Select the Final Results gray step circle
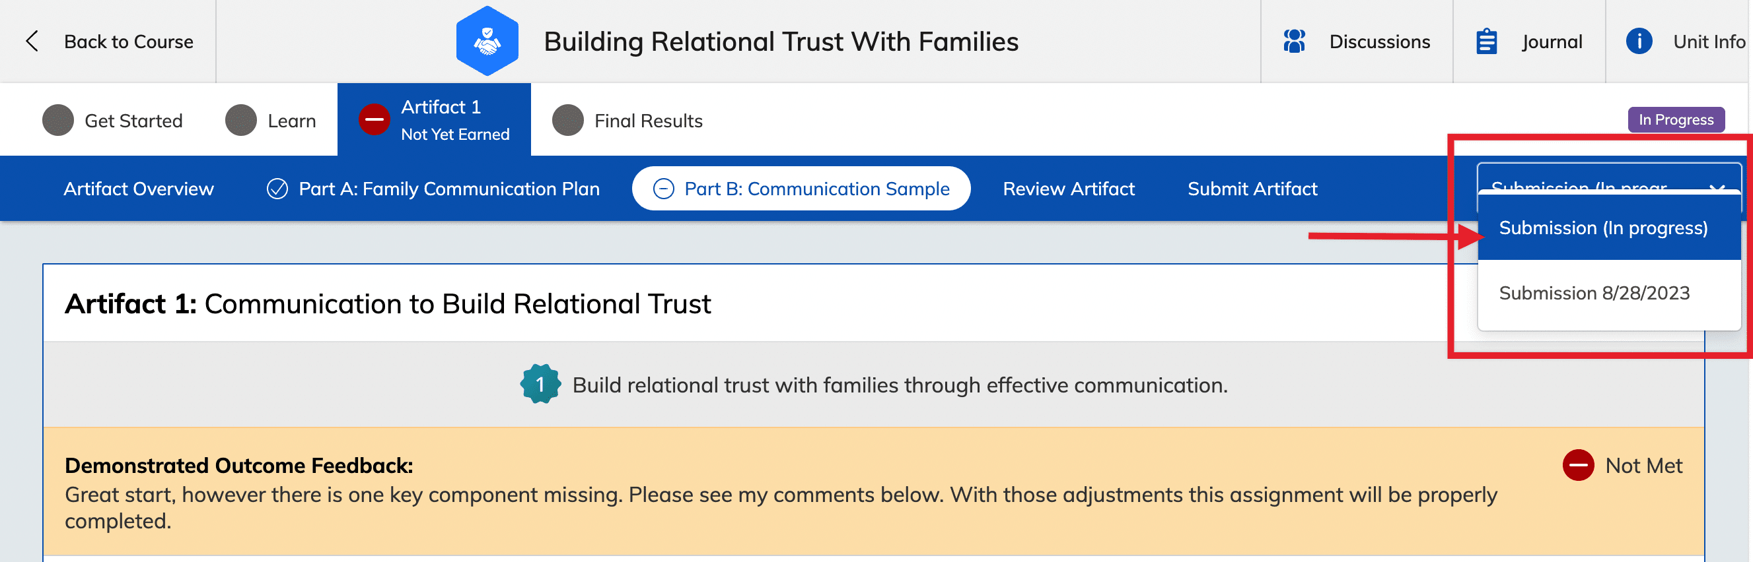Screen dimensions: 1753x562 (567, 120)
